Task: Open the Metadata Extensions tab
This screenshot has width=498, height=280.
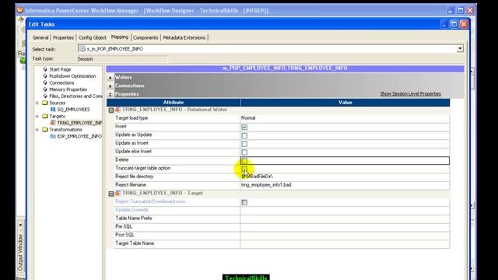Action: coord(184,37)
